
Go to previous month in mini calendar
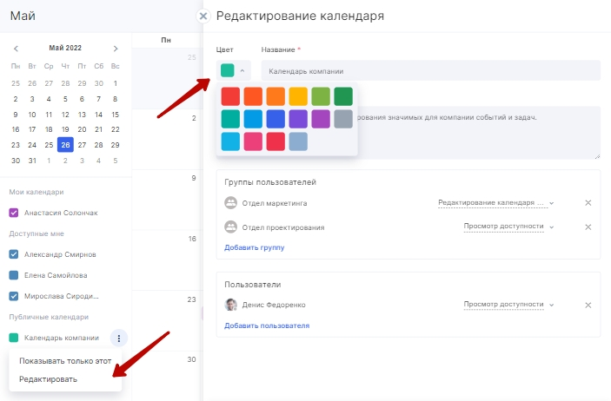[15, 49]
